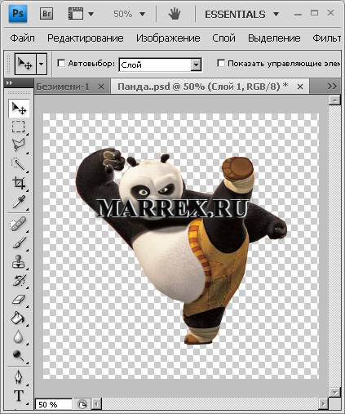345x414 pixels.
Task: Select the Dodge tool
Action: 19,355
